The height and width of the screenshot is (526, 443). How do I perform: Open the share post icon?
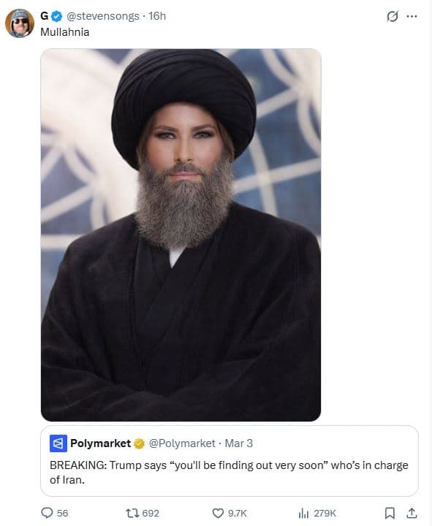point(412,513)
